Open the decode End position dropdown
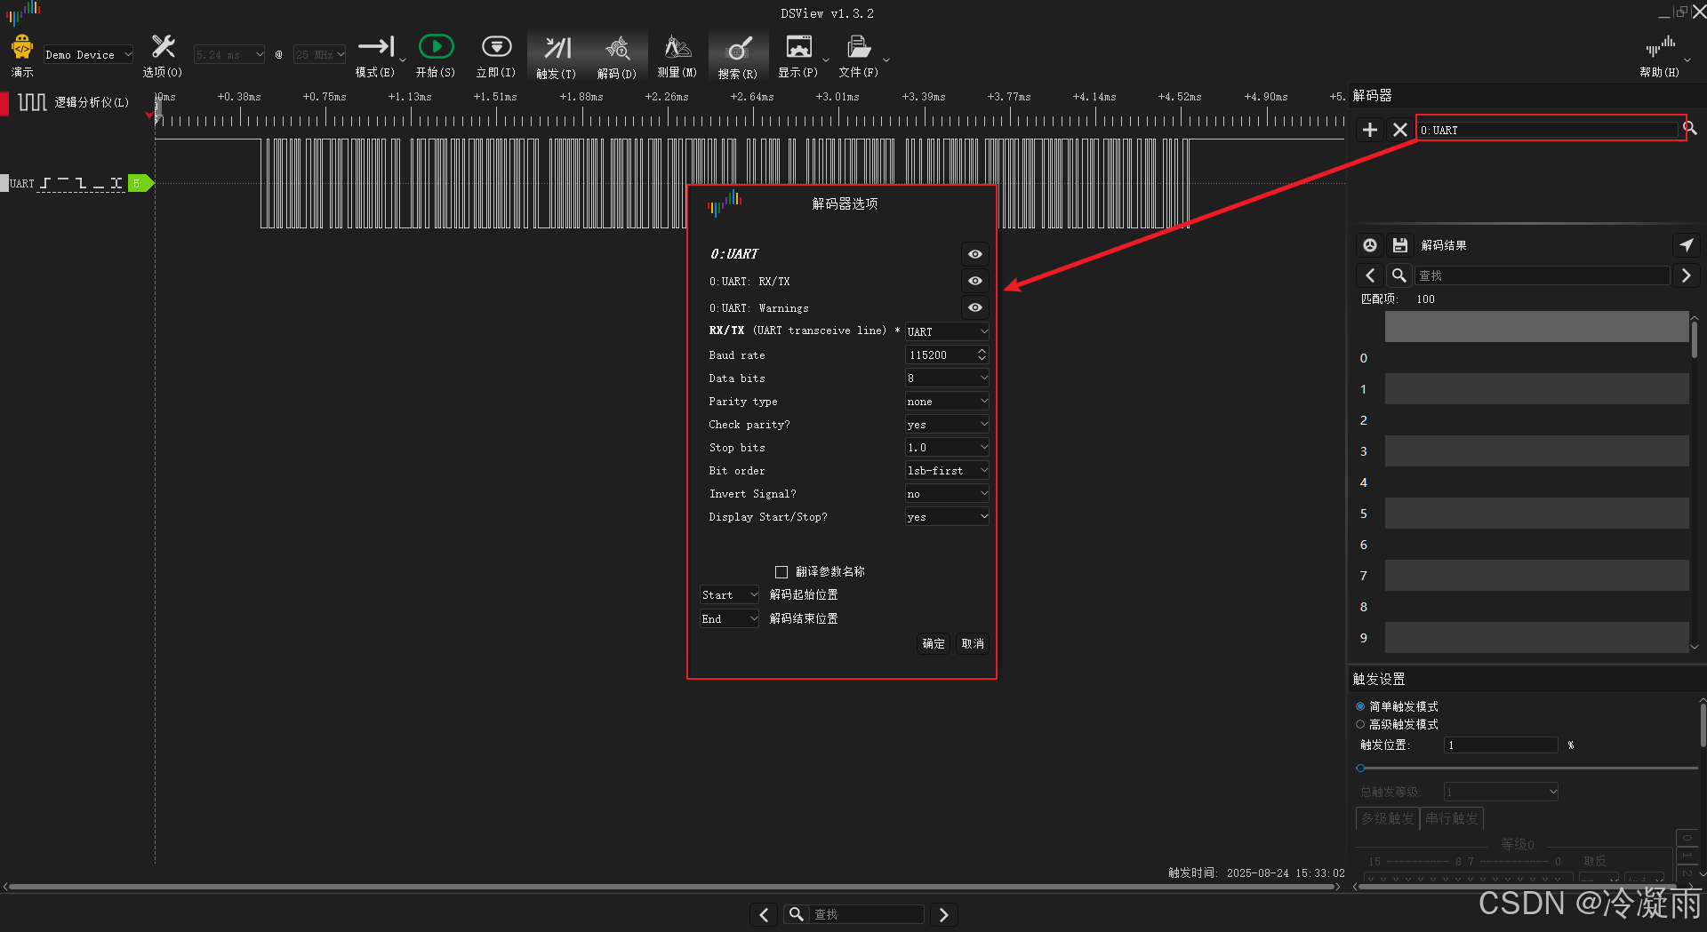The image size is (1707, 932). (x=729, y=618)
